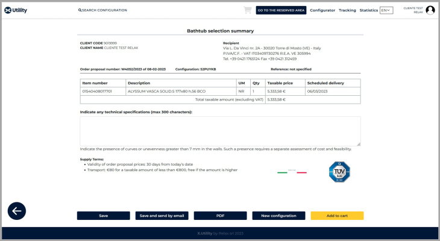Click the item number 01540408017701
Viewport: 440px width, 241px height.
97,92
